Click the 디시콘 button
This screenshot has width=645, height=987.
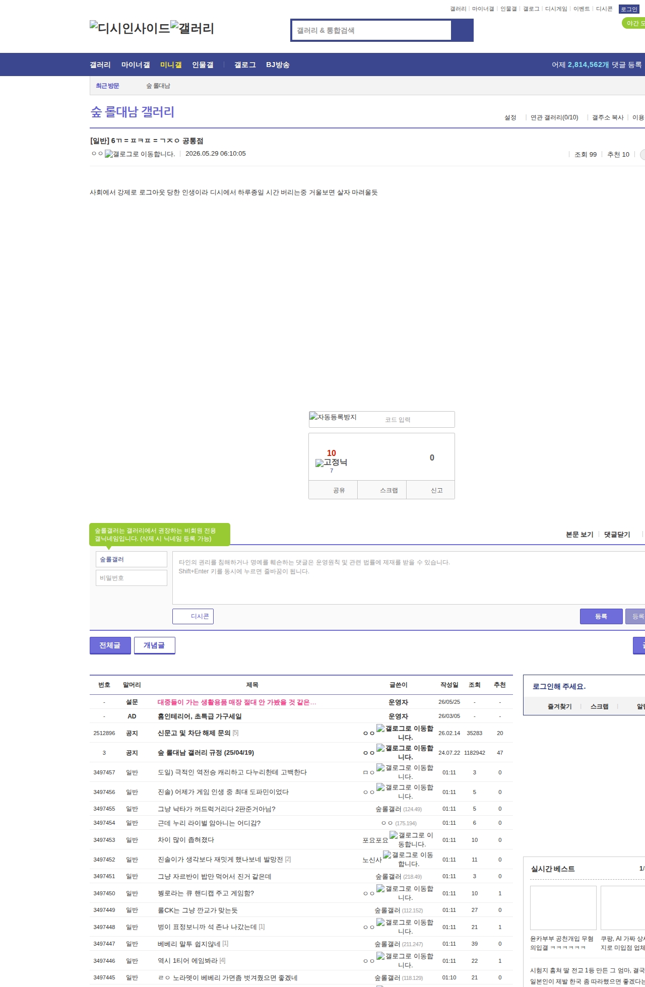(x=193, y=616)
